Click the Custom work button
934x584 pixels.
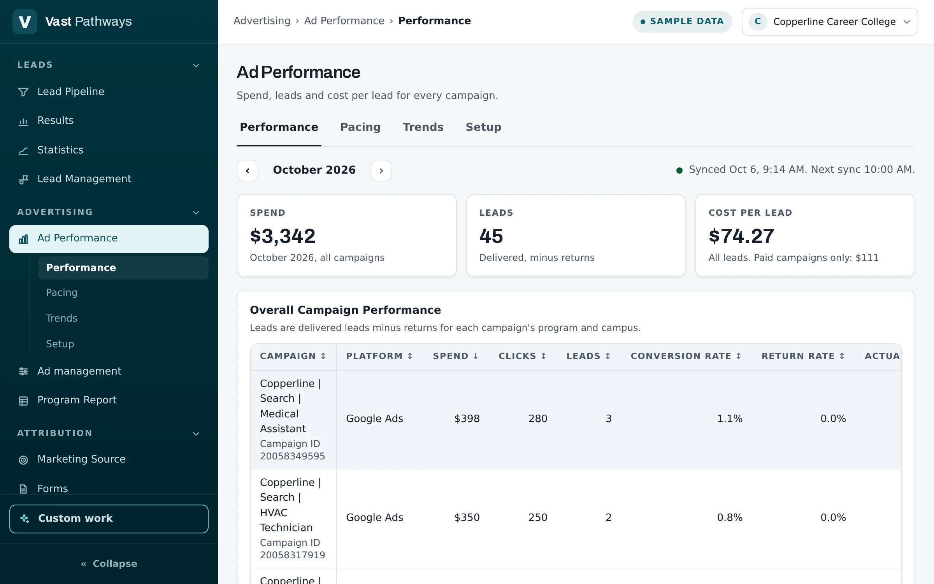(x=109, y=519)
